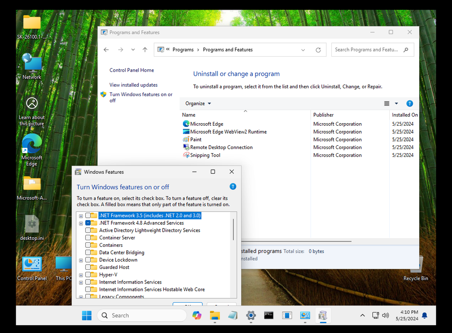Open the Windows Start button

click(x=86, y=316)
